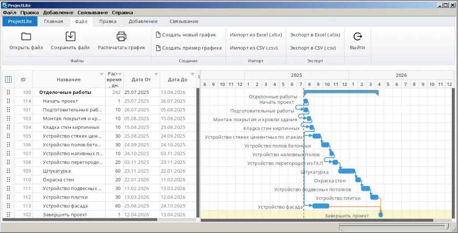The image size is (458, 233).
Task: Click the sample chart document icon
Action: (158, 48)
